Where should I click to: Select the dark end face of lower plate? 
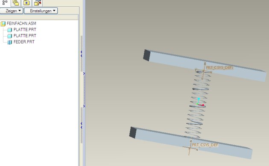click(133, 132)
